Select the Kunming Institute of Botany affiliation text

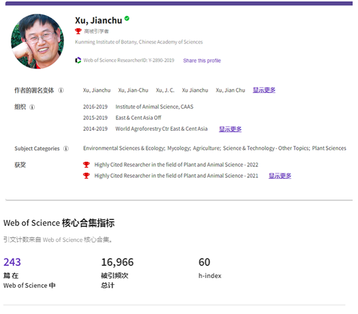(138, 42)
